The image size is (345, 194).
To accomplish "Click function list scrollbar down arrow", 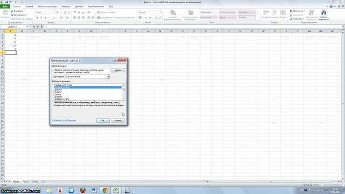I will click(x=123, y=99).
